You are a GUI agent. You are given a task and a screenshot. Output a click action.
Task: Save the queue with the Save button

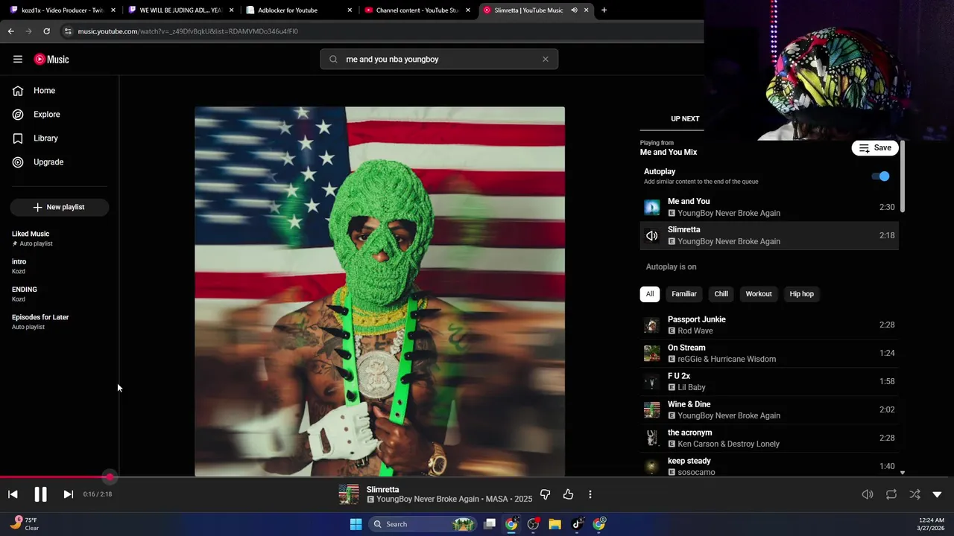pyautogui.click(x=874, y=148)
